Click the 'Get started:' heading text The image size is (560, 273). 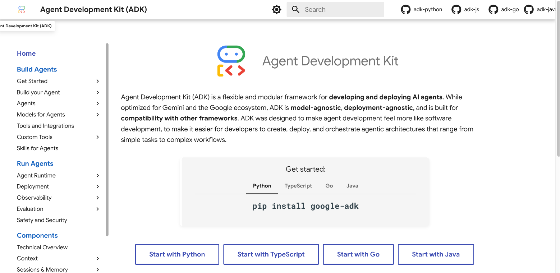click(306, 169)
